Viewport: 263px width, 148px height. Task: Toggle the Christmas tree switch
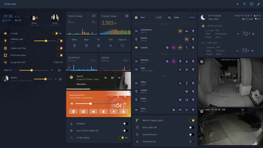(x=192, y=142)
